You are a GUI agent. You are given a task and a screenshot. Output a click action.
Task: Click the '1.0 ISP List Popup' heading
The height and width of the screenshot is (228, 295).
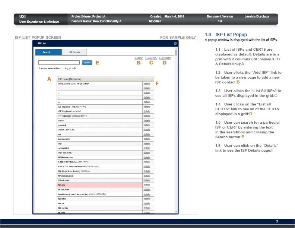click(226, 35)
